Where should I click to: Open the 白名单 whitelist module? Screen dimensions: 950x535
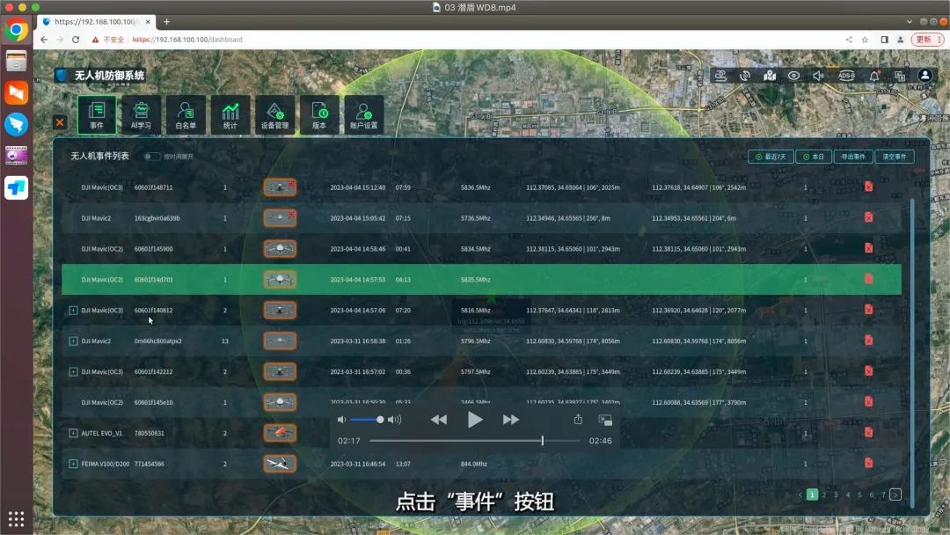[x=186, y=114]
